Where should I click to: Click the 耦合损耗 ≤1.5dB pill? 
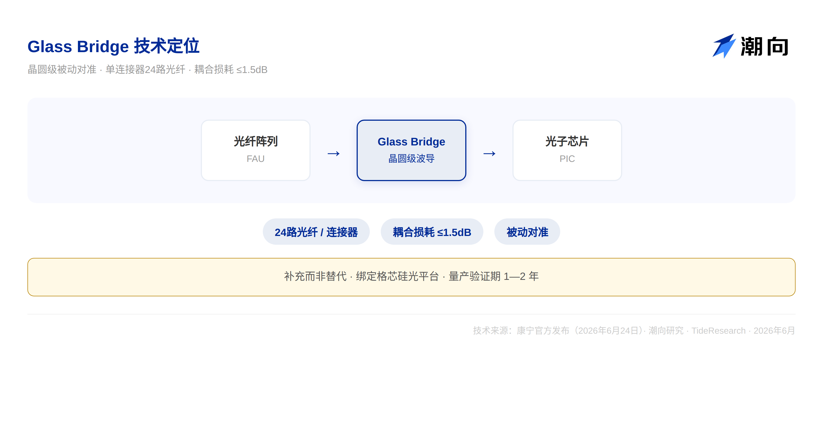[432, 232]
